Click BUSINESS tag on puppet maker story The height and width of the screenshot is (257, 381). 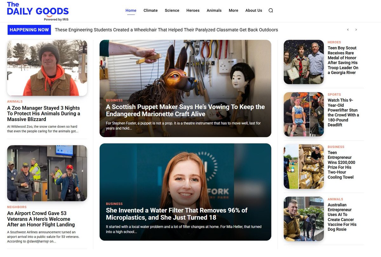tap(114, 100)
